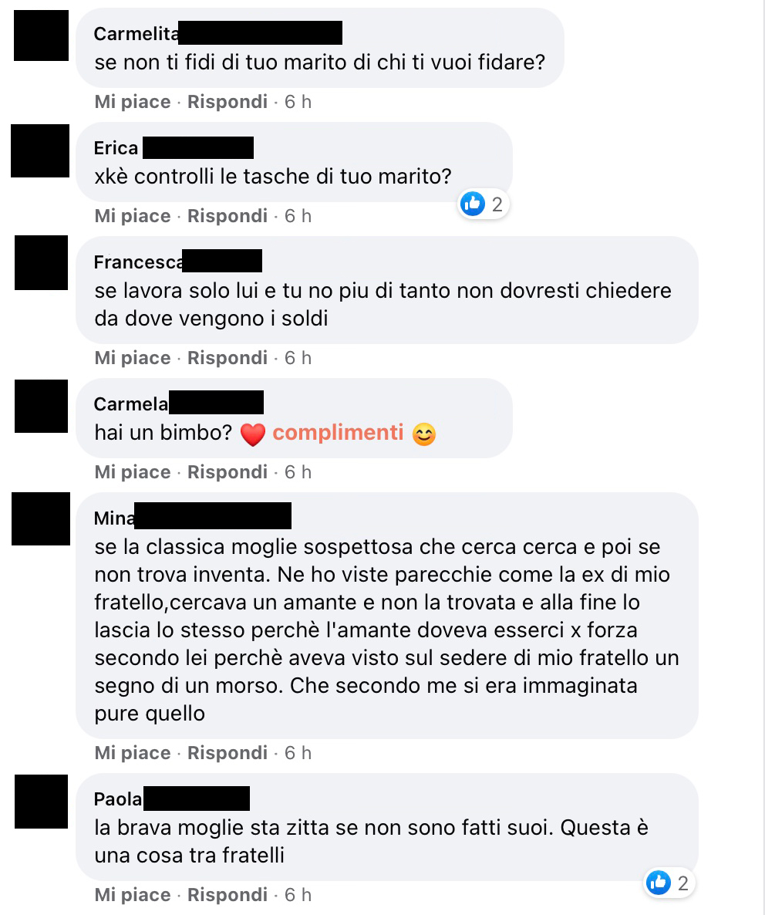Viewport: 765px width, 915px height.
Task: Click Carmelita's profile picture
Action: [x=42, y=35]
